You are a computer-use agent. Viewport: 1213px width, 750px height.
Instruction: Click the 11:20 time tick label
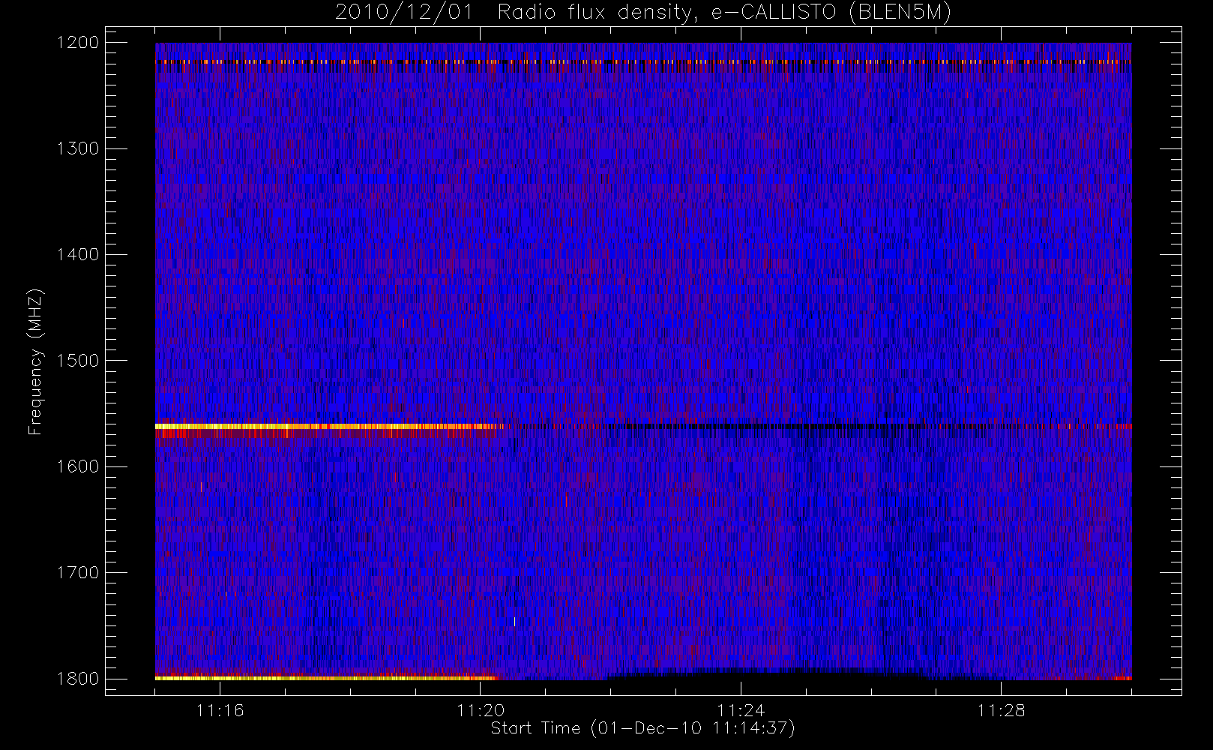click(481, 710)
